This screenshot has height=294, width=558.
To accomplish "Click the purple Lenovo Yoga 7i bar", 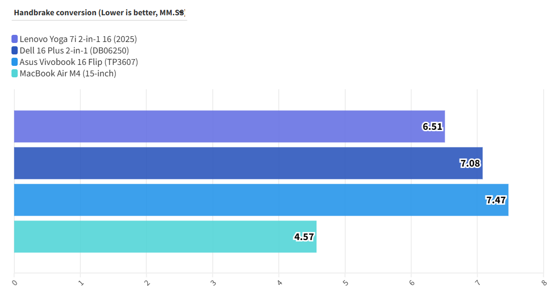I will [x=215, y=126].
